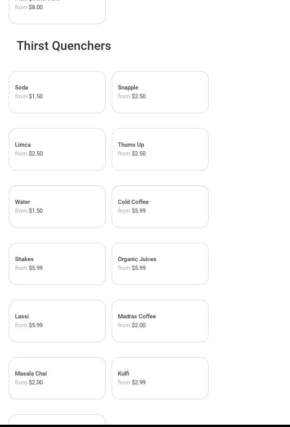The height and width of the screenshot is (427, 290).
Task: Open the Madras Coffee card
Action: pyautogui.click(x=160, y=321)
